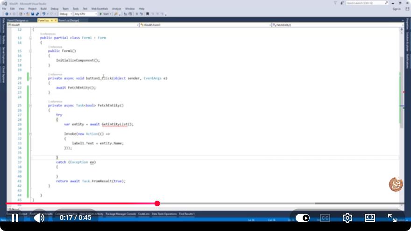Collapse the FetchEntity method at line 25
This screenshot has height=231, width=411.
(30, 105)
